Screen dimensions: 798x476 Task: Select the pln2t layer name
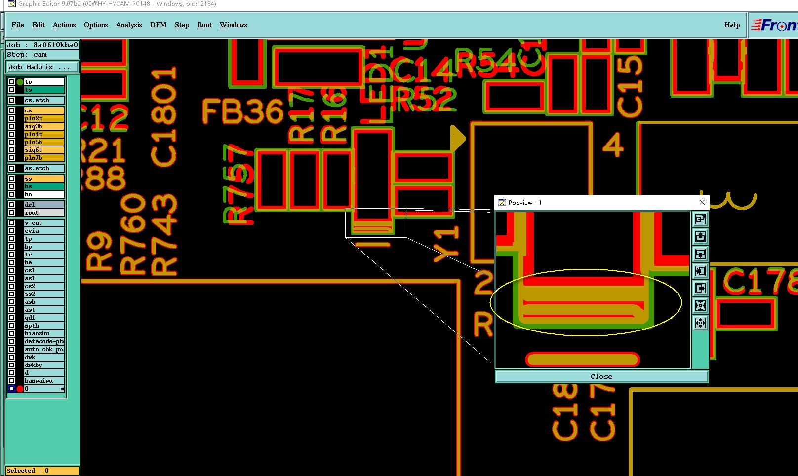point(44,118)
